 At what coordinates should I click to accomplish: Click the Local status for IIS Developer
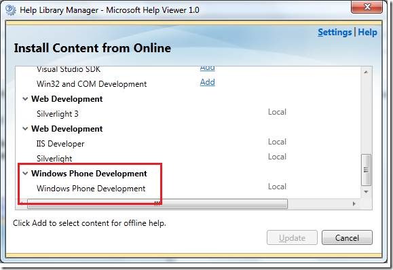coord(277,142)
